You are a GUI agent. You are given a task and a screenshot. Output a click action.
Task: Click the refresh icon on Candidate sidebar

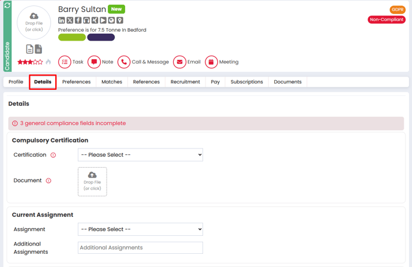(7, 6)
